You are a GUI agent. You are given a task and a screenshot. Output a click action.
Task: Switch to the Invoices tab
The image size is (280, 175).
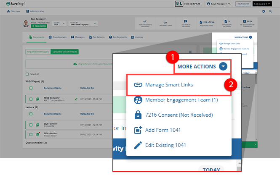[x=137, y=37]
